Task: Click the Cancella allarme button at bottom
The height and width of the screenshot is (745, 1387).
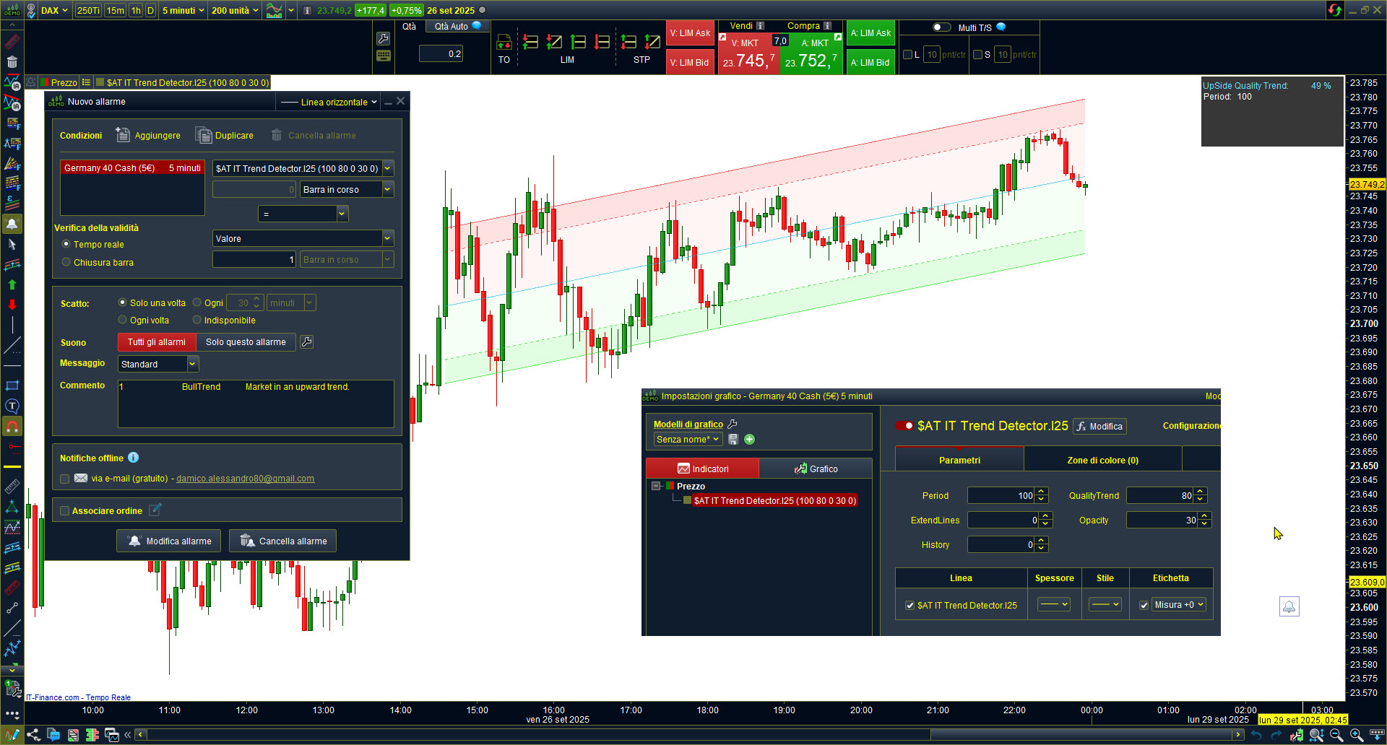Action: point(283,541)
